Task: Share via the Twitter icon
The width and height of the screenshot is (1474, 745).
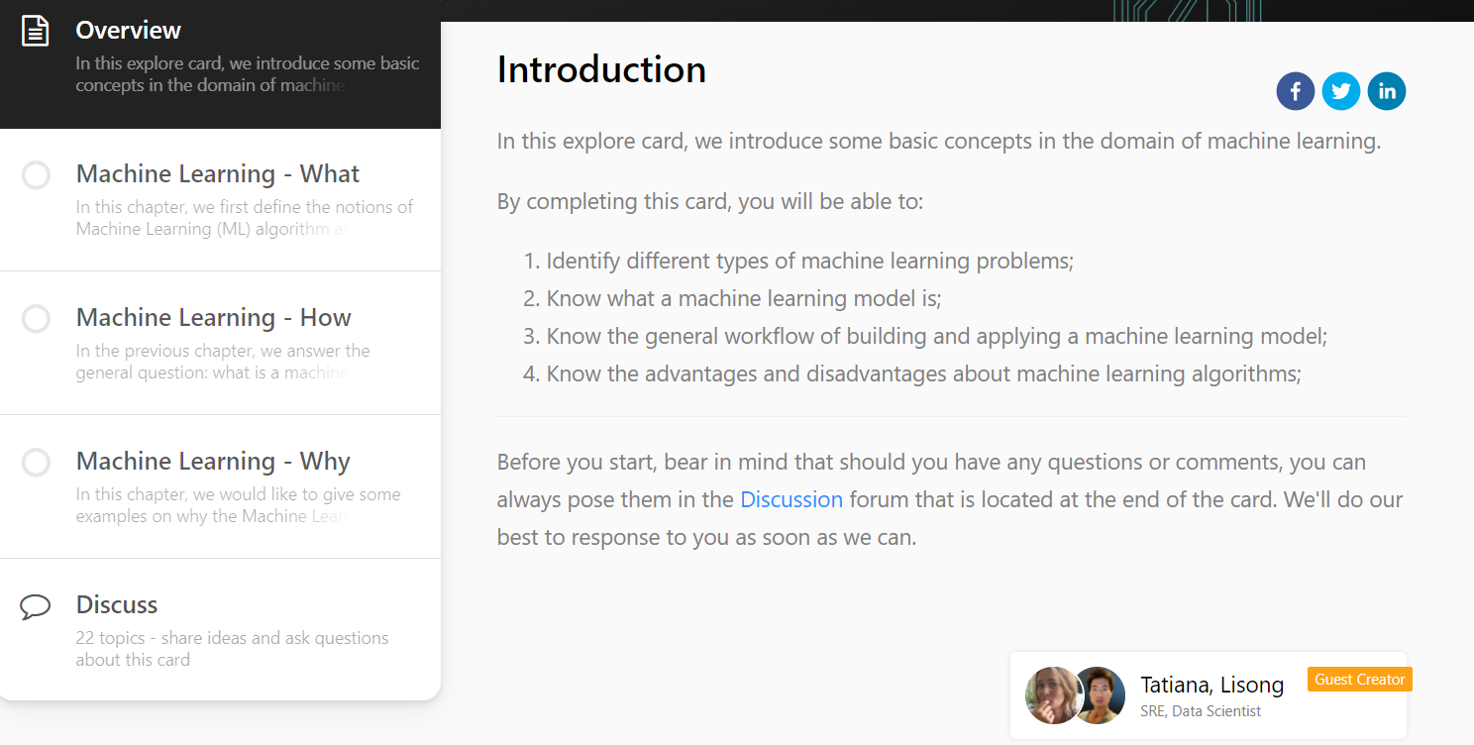Action: click(1340, 91)
